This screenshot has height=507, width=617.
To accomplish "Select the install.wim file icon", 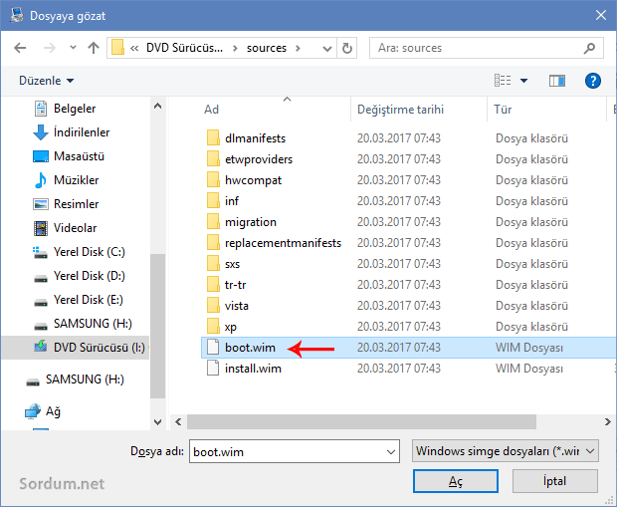I will tap(211, 369).
